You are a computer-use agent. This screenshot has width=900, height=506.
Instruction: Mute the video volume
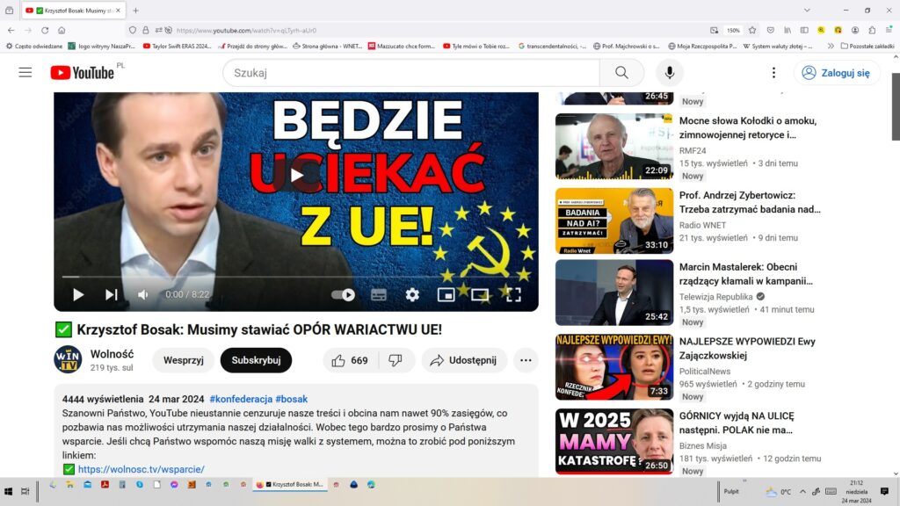[x=143, y=295]
